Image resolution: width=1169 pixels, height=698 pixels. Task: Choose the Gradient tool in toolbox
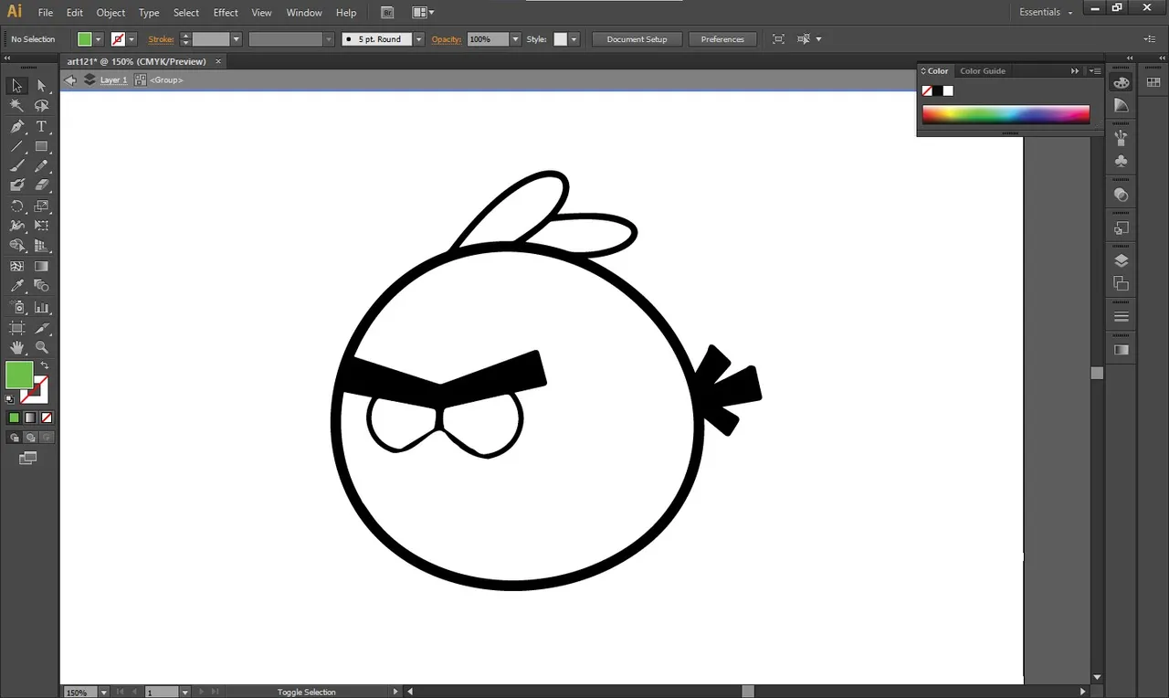[x=41, y=267]
